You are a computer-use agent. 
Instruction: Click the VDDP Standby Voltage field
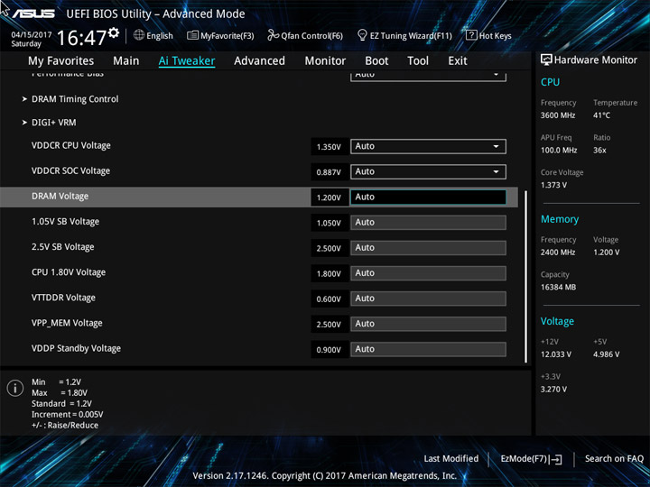(x=428, y=350)
